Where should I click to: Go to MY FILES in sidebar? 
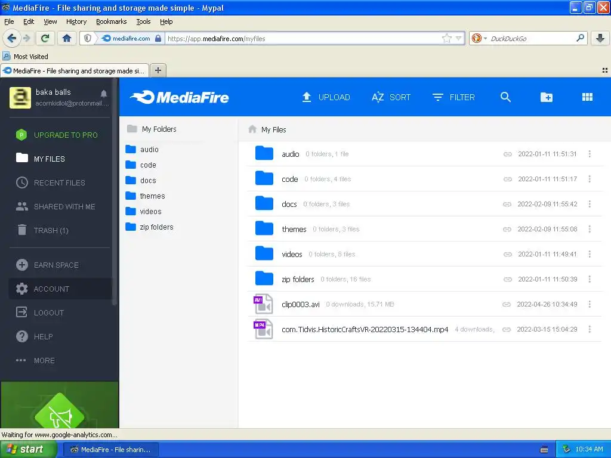[x=41, y=159]
